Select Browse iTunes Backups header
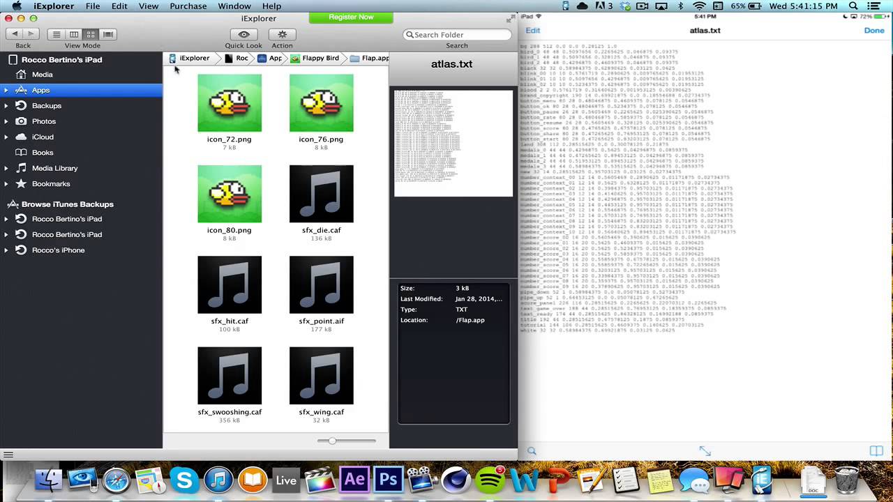The image size is (893, 502). [67, 204]
